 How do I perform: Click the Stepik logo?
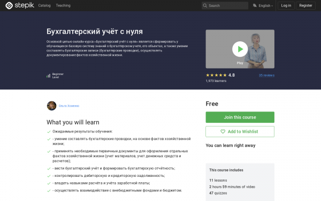(20, 5)
